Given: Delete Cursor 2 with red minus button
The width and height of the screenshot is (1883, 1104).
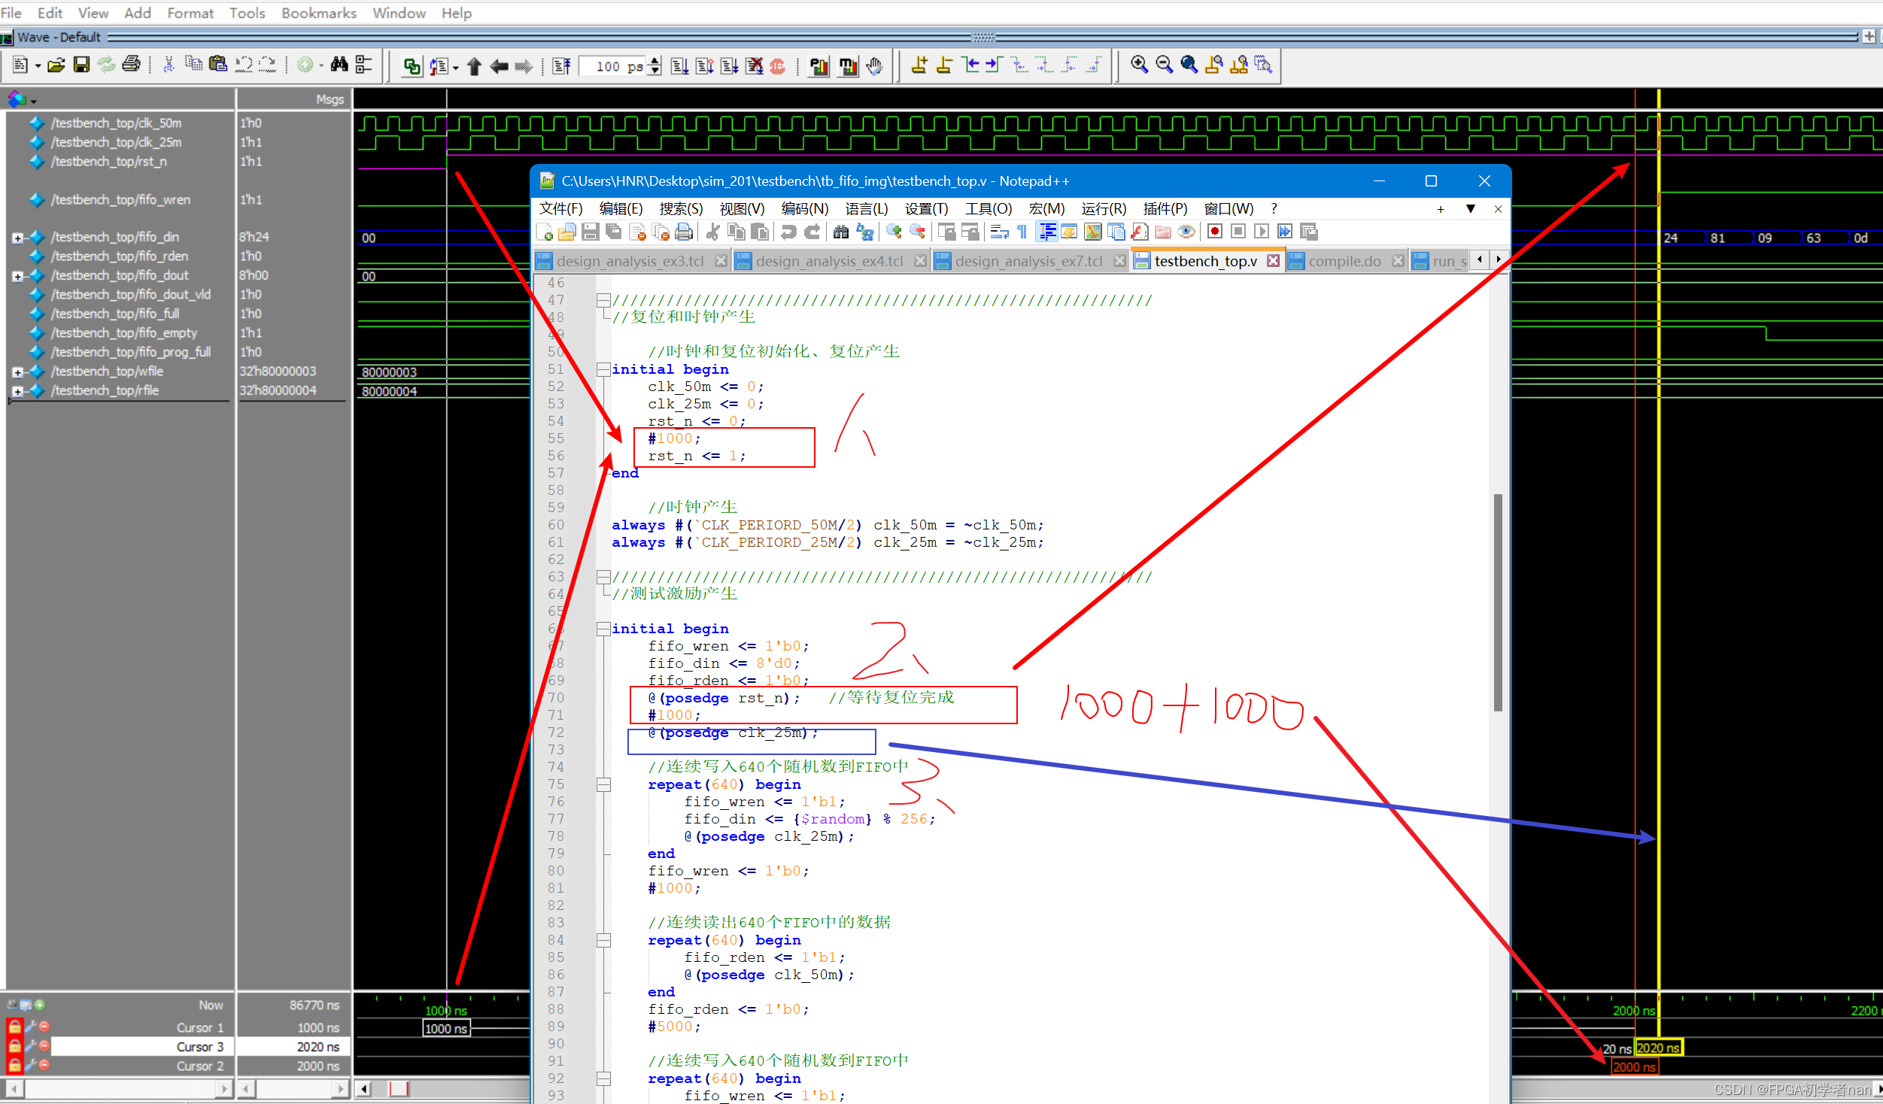Looking at the screenshot, I should pos(44,1065).
